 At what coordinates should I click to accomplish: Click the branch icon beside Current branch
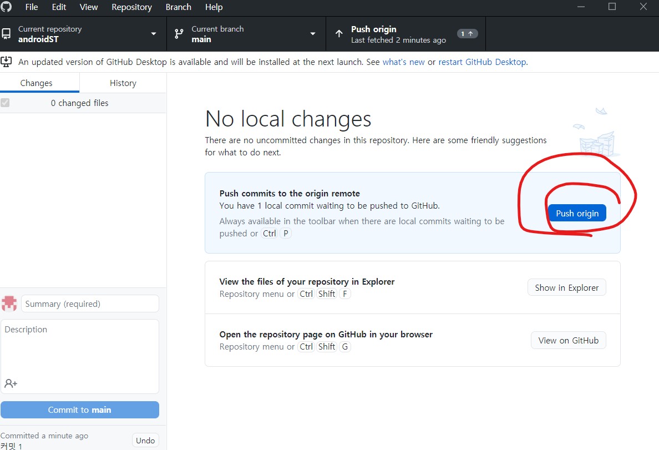pyautogui.click(x=179, y=34)
